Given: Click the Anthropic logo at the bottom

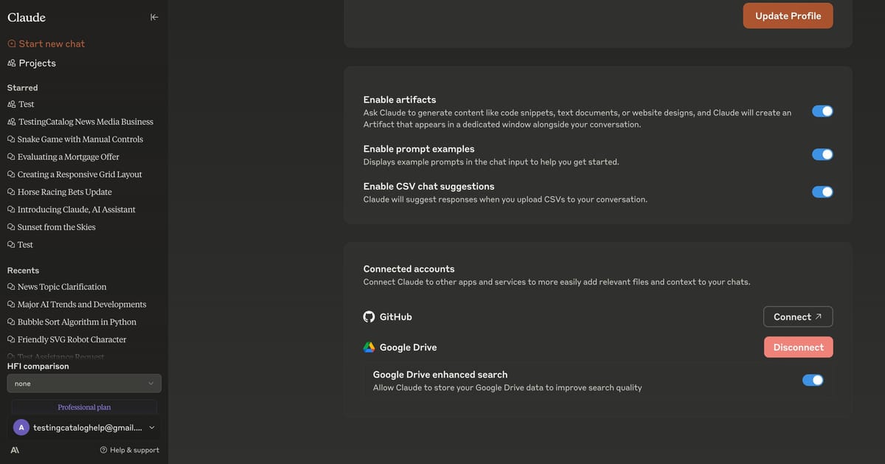Looking at the screenshot, I should click(x=14, y=449).
